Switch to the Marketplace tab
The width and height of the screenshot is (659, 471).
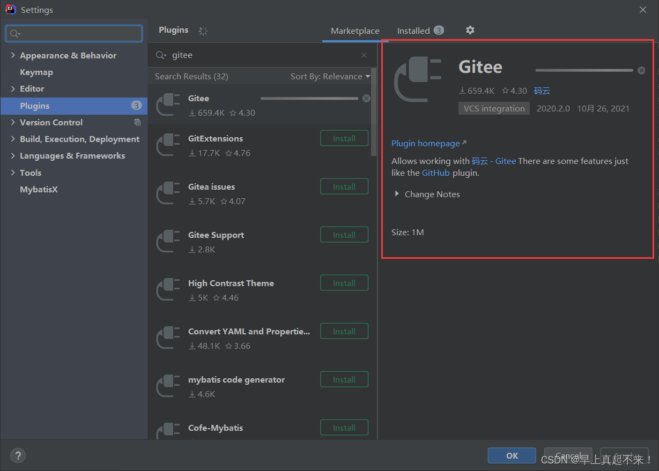point(355,31)
